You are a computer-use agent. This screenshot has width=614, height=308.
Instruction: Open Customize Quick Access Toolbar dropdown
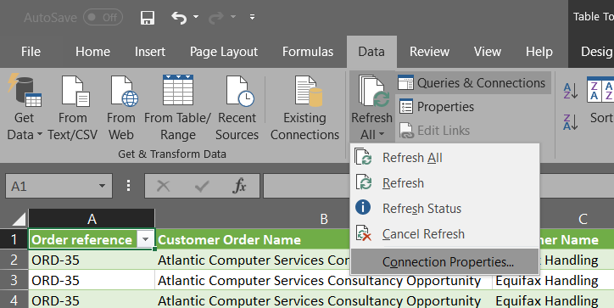252,17
